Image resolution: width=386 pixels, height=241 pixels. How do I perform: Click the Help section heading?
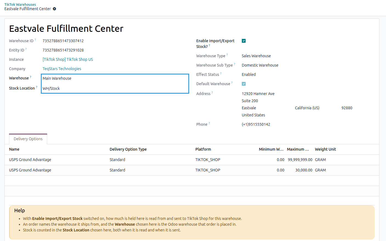point(19,210)
